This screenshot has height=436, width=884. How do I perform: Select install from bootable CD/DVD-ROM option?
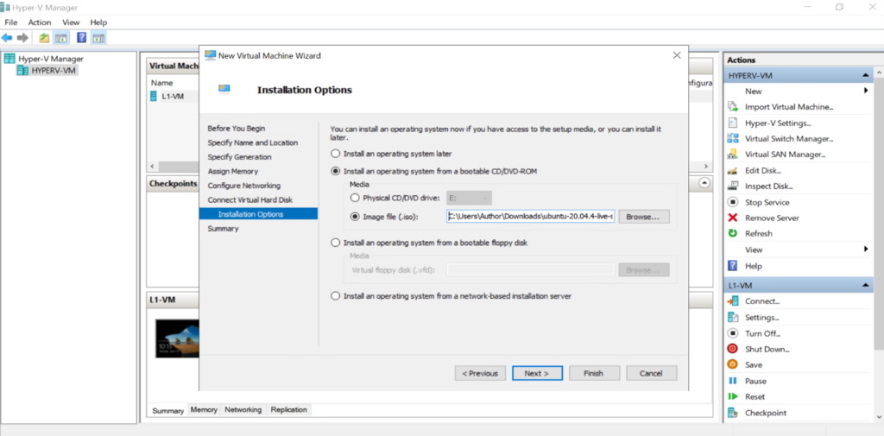(x=336, y=171)
